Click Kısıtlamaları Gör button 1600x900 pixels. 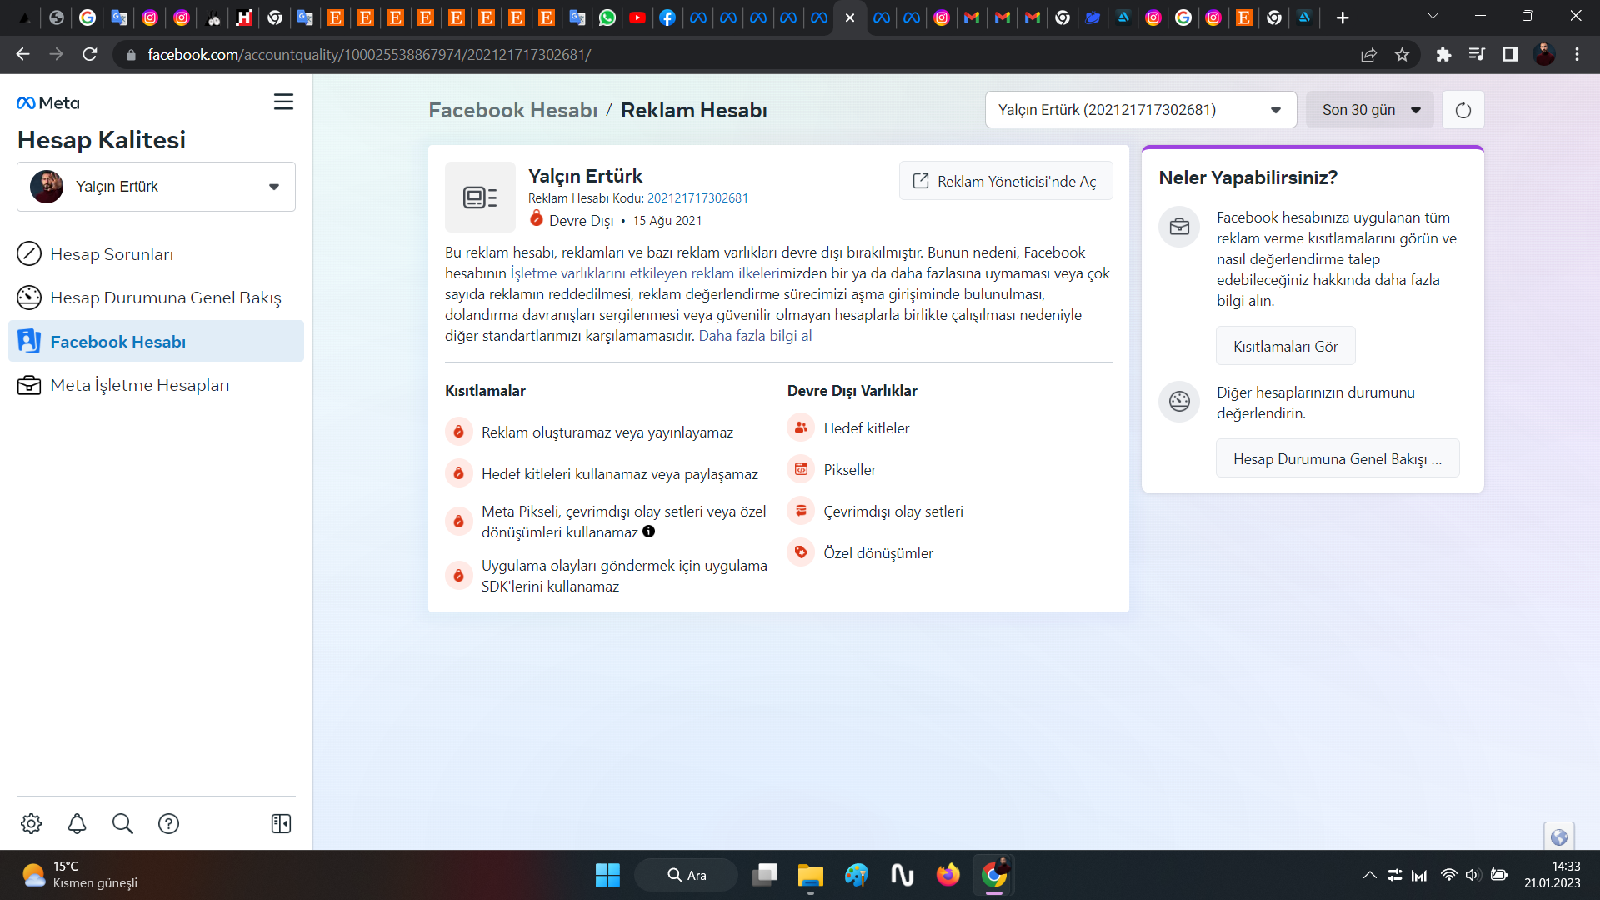1285,346
